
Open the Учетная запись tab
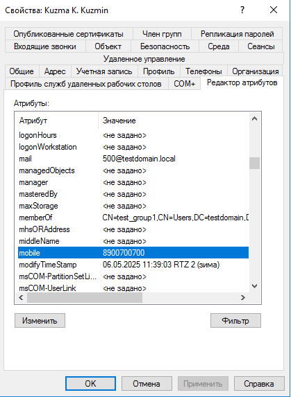(104, 71)
